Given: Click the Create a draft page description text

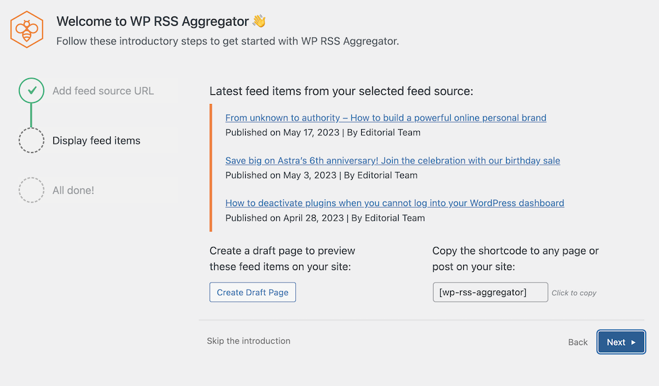Looking at the screenshot, I should coord(283,259).
